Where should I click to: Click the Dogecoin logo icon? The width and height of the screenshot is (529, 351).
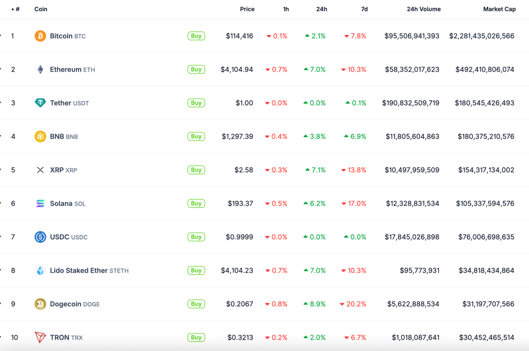tap(40, 304)
